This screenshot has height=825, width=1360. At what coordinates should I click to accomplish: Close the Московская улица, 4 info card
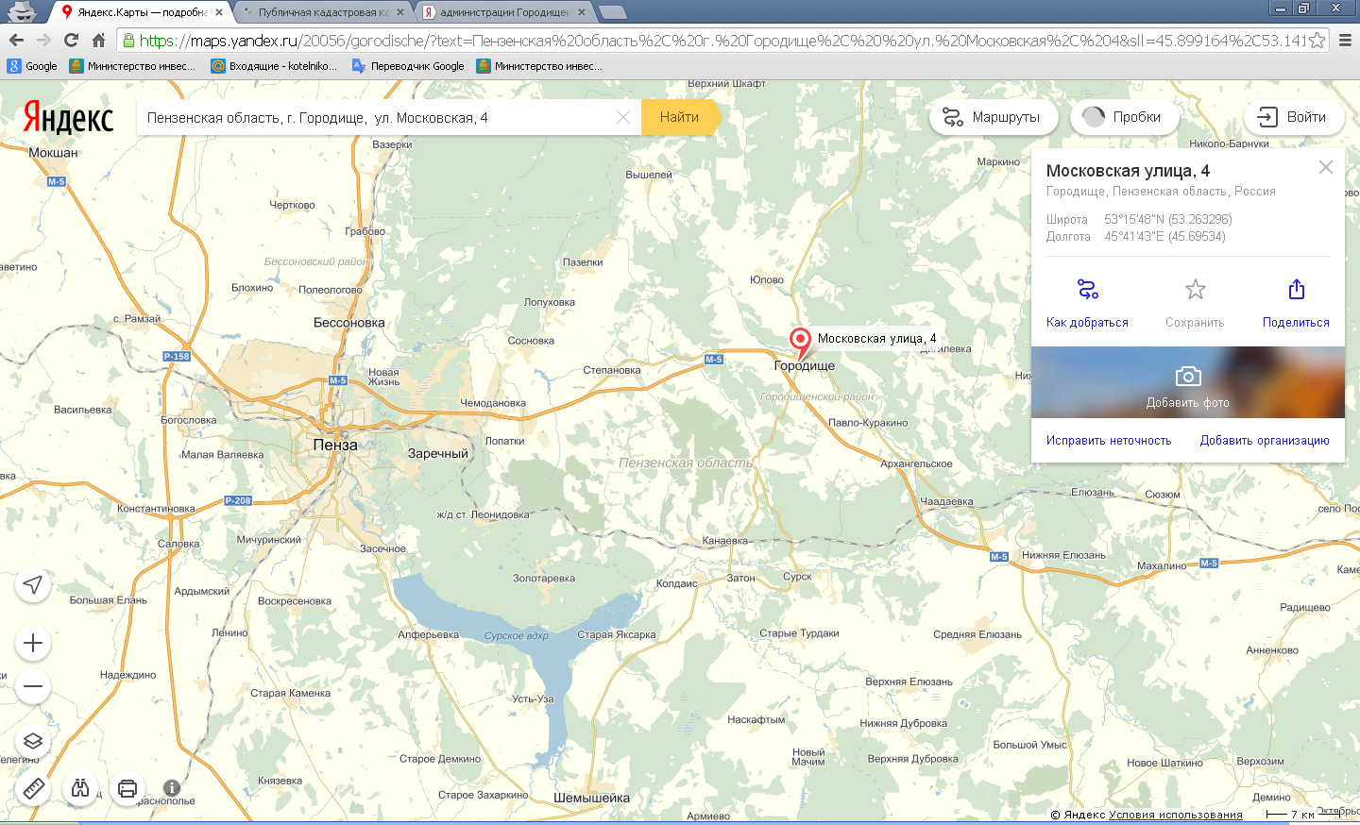[x=1326, y=167]
